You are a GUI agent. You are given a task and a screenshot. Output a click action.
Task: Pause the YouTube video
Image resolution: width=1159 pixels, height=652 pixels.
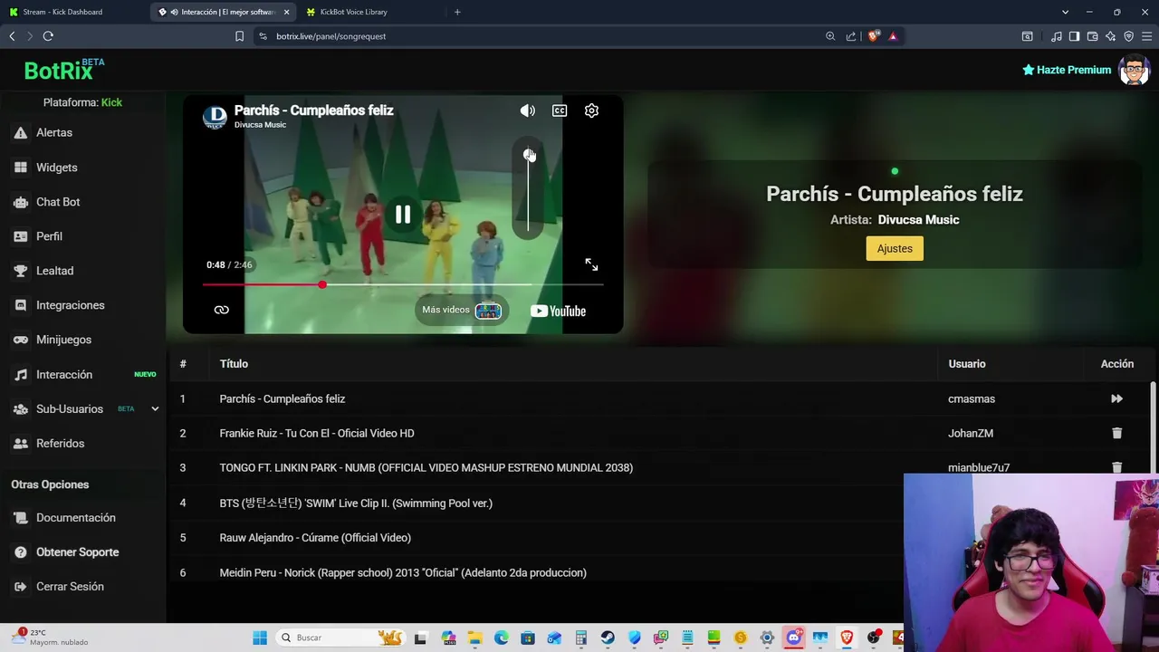pyautogui.click(x=403, y=215)
